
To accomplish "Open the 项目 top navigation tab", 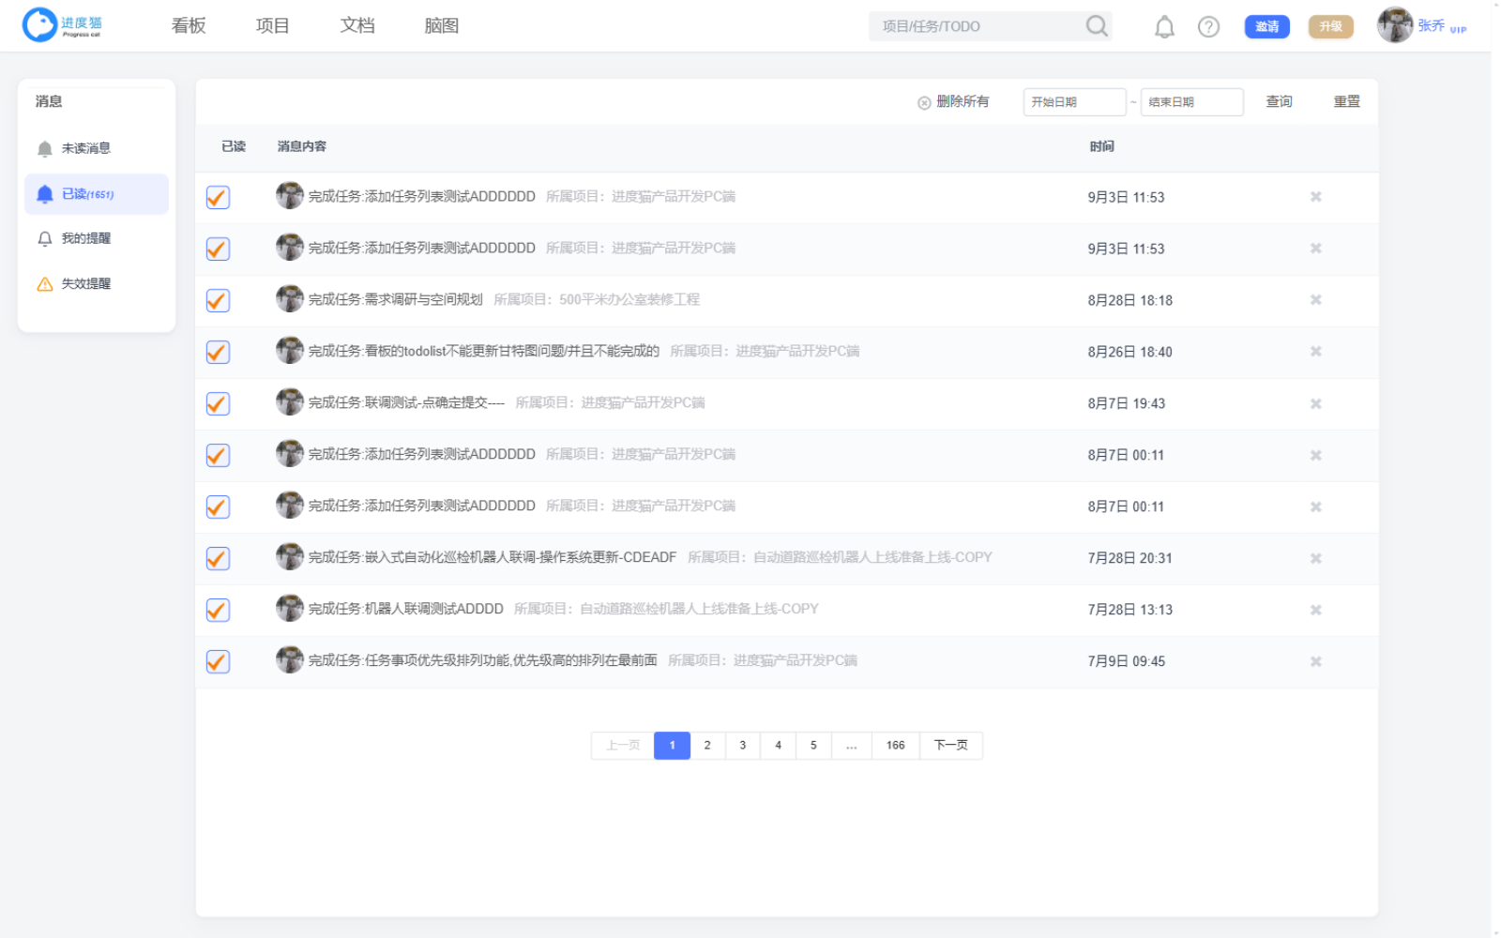I will pos(273,26).
